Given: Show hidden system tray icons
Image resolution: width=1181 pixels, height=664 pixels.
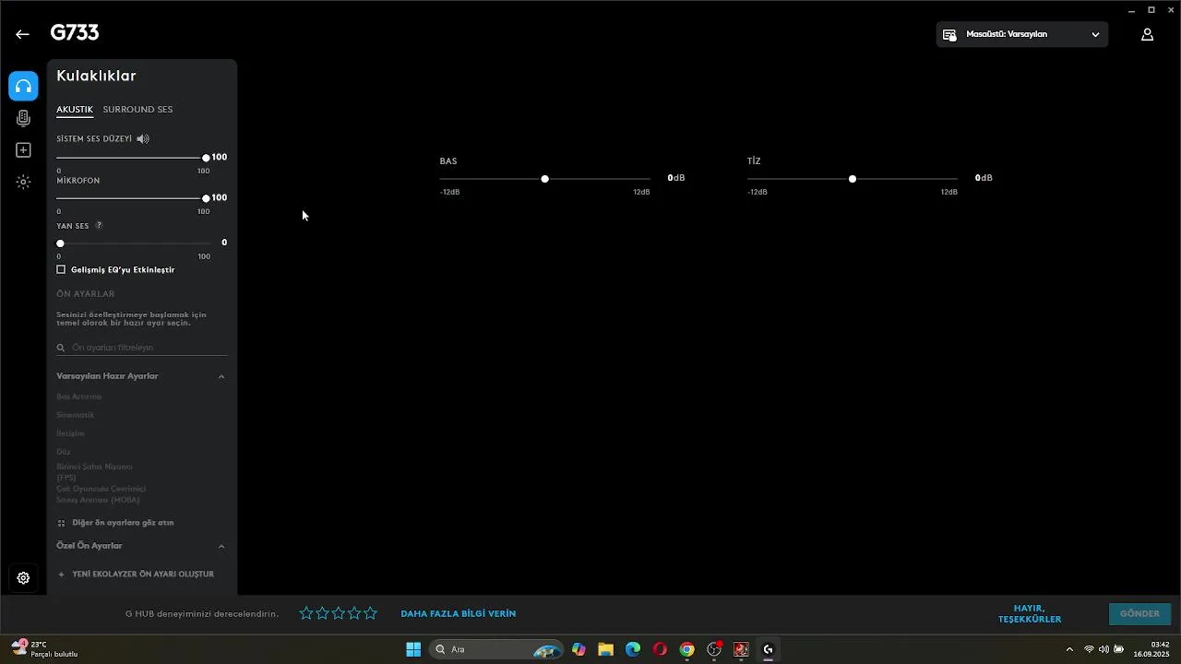Looking at the screenshot, I should 1069,649.
